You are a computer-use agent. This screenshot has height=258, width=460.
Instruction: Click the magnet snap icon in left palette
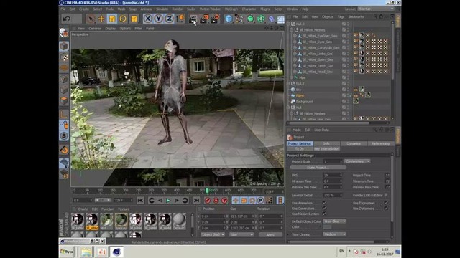click(x=64, y=150)
